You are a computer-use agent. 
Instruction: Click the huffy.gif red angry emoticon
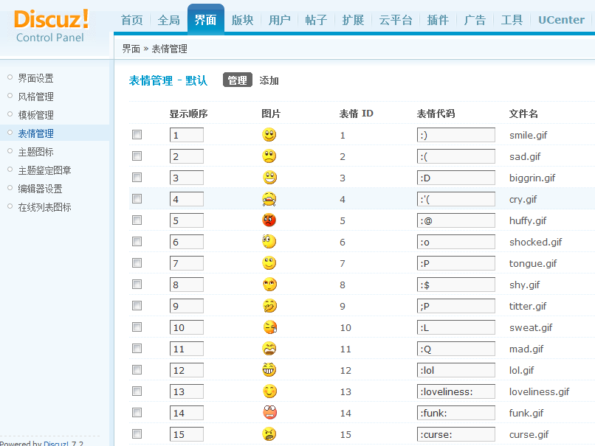coord(269,220)
